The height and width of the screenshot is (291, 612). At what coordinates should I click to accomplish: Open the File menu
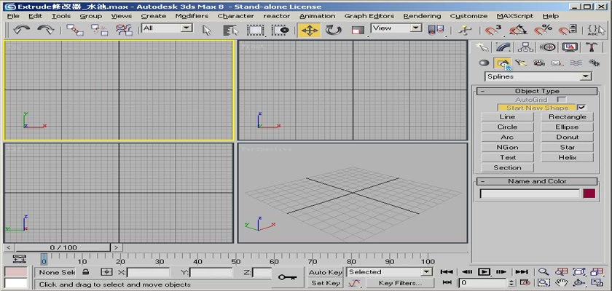[13, 16]
